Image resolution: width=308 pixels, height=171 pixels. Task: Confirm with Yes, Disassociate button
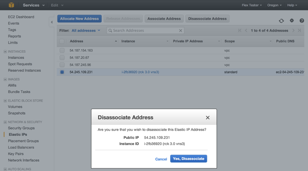coord(189,158)
